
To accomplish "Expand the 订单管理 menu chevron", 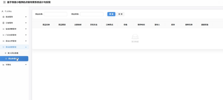I will point(26,23).
